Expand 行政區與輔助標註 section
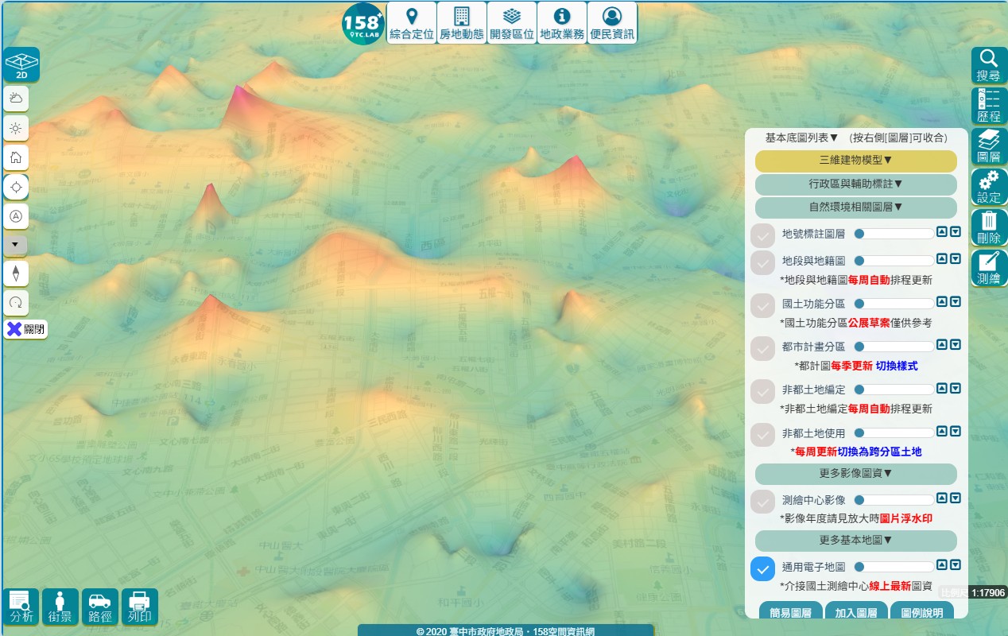The image size is (1008, 636). pos(856,184)
